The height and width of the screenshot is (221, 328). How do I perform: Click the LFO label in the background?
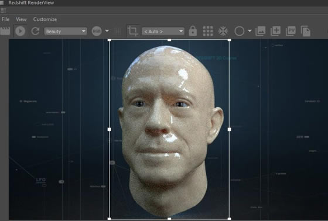tap(41, 180)
